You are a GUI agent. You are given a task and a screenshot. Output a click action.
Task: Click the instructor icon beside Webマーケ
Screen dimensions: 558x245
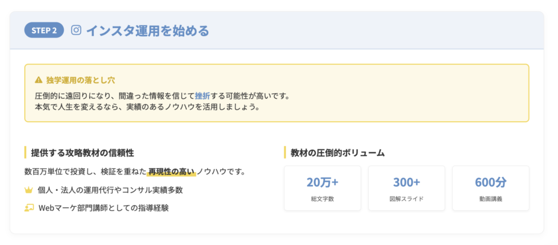click(29, 208)
